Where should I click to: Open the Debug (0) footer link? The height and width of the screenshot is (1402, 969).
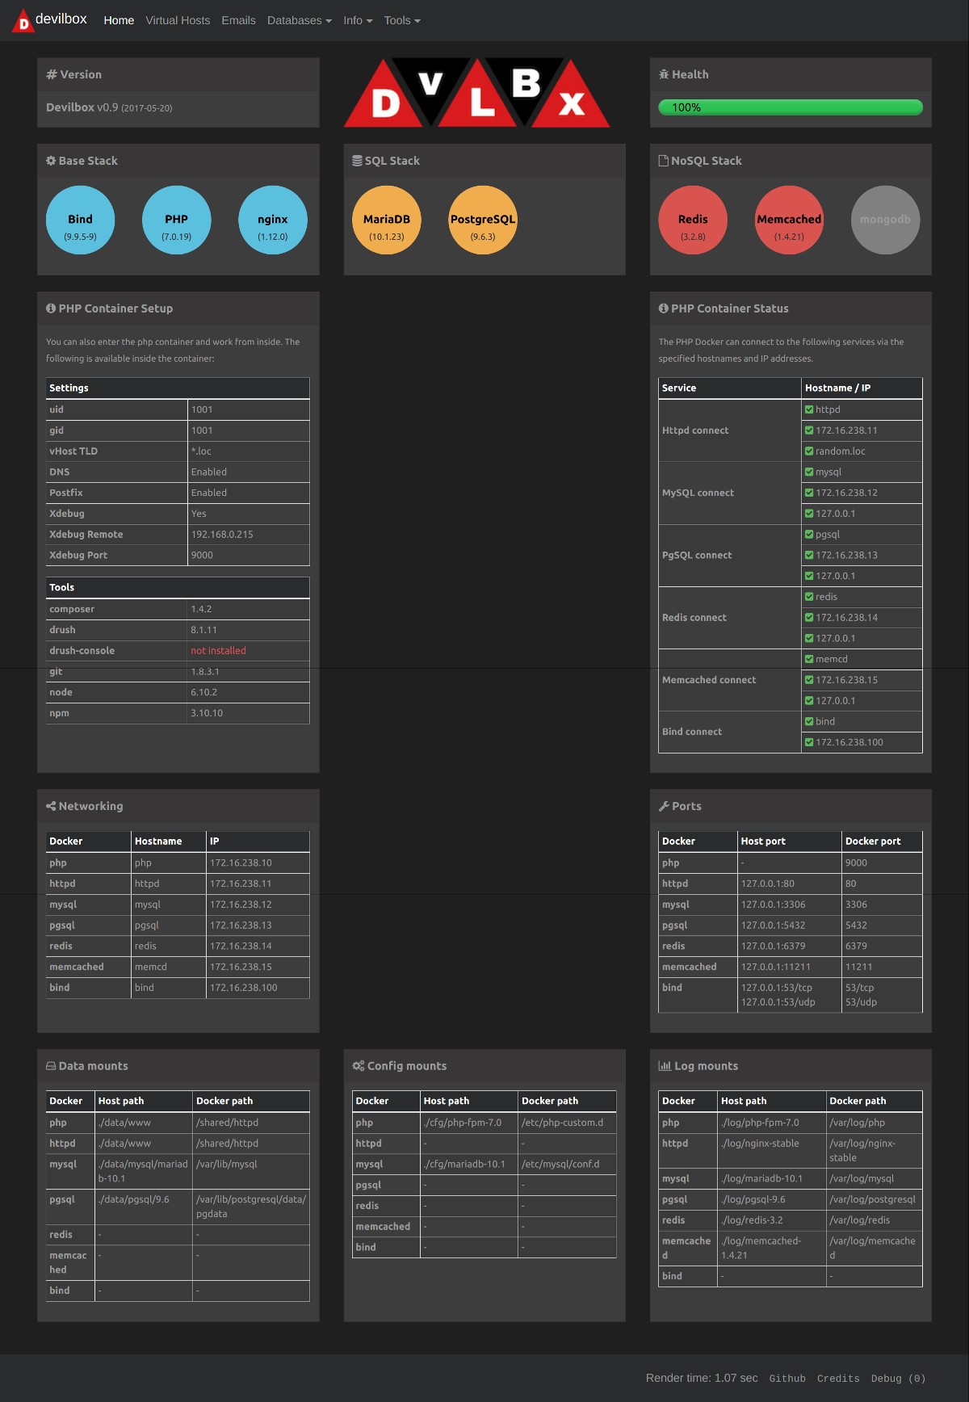(898, 1379)
